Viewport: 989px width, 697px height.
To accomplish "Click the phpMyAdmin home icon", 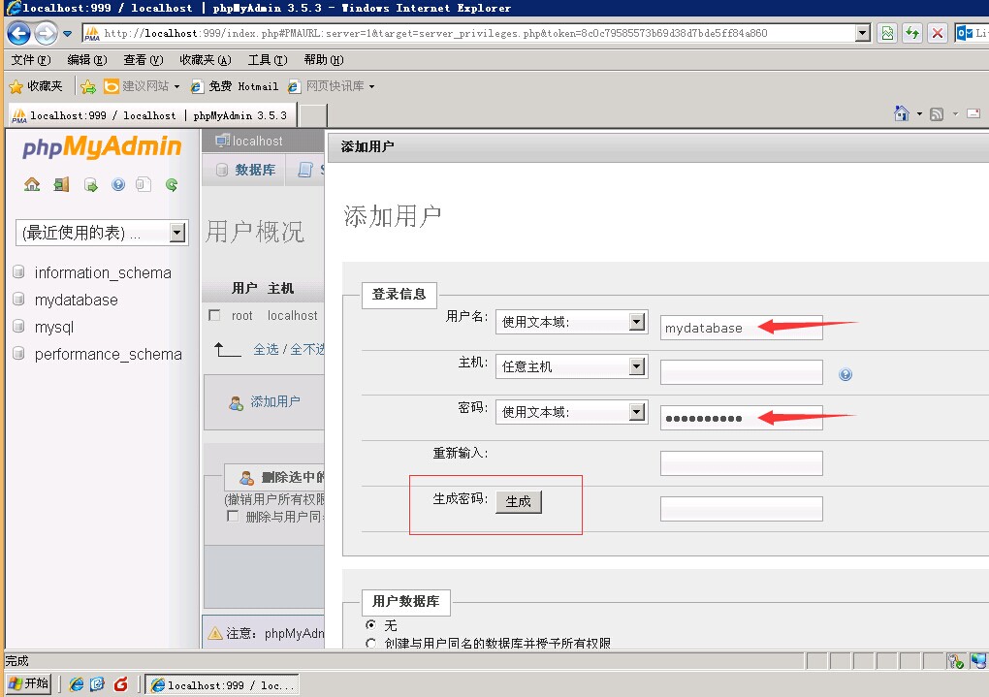I will 32,184.
